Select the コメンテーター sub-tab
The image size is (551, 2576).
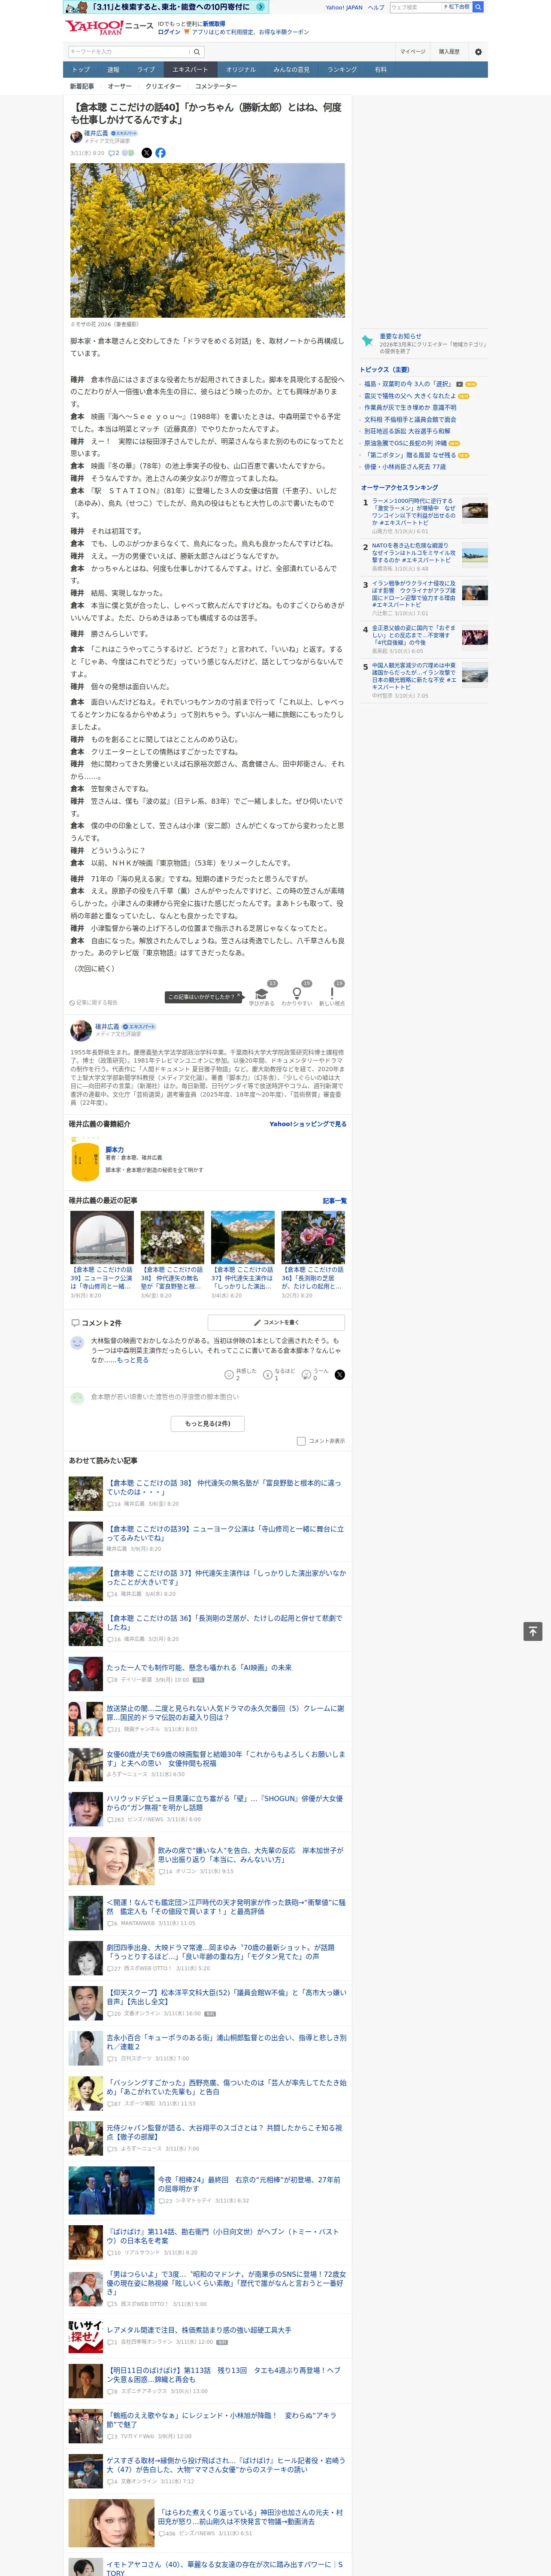pos(216,86)
